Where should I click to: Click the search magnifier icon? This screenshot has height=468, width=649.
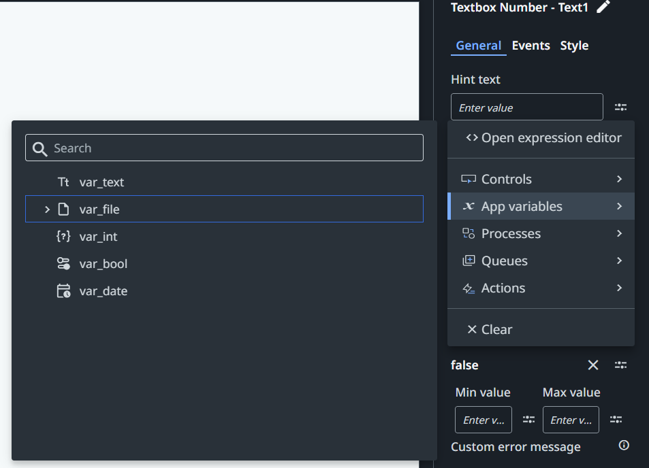click(39, 148)
